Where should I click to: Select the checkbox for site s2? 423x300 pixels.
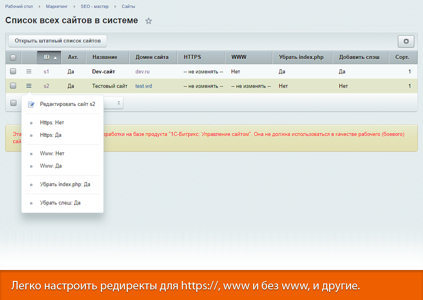(x=13, y=86)
